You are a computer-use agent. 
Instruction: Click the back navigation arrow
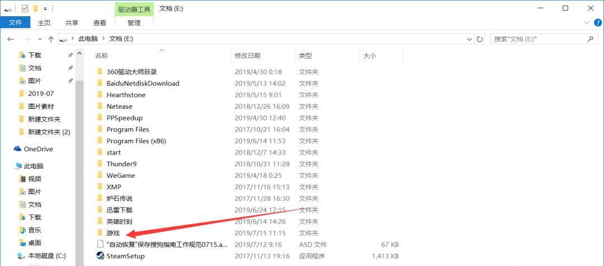[11, 39]
